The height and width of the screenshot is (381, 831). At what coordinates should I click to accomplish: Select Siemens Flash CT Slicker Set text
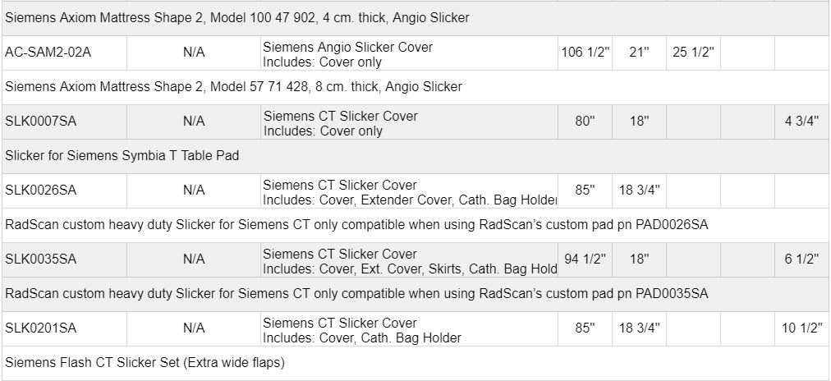tap(145, 362)
